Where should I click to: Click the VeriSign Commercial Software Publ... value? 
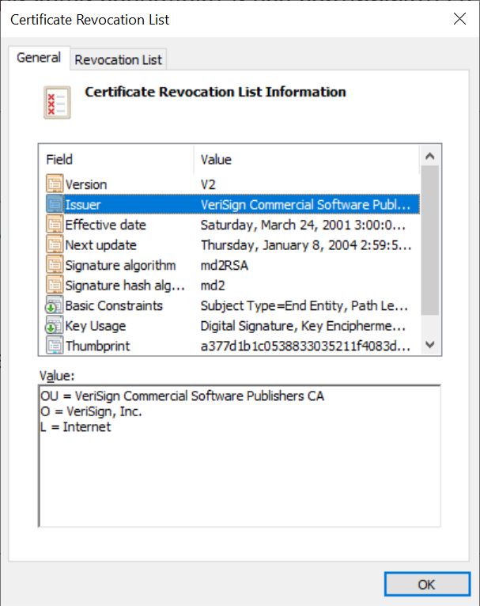(x=305, y=204)
